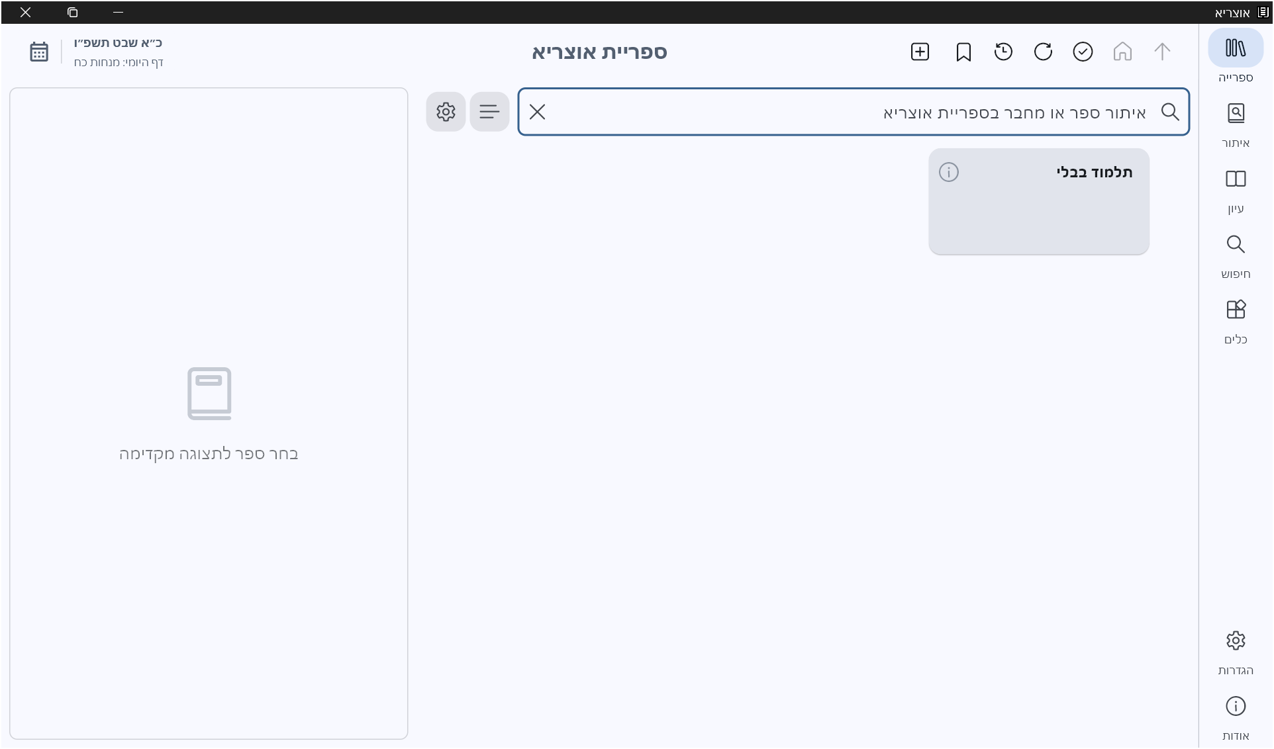The width and height of the screenshot is (1274, 749).
Task: Navigate up one level with the arrow icon
Action: click(1162, 52)
